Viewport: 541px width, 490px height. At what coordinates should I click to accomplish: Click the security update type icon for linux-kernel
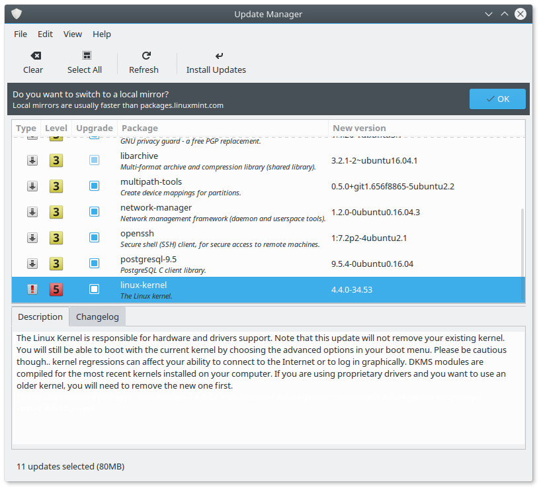[x=32, y=289]
